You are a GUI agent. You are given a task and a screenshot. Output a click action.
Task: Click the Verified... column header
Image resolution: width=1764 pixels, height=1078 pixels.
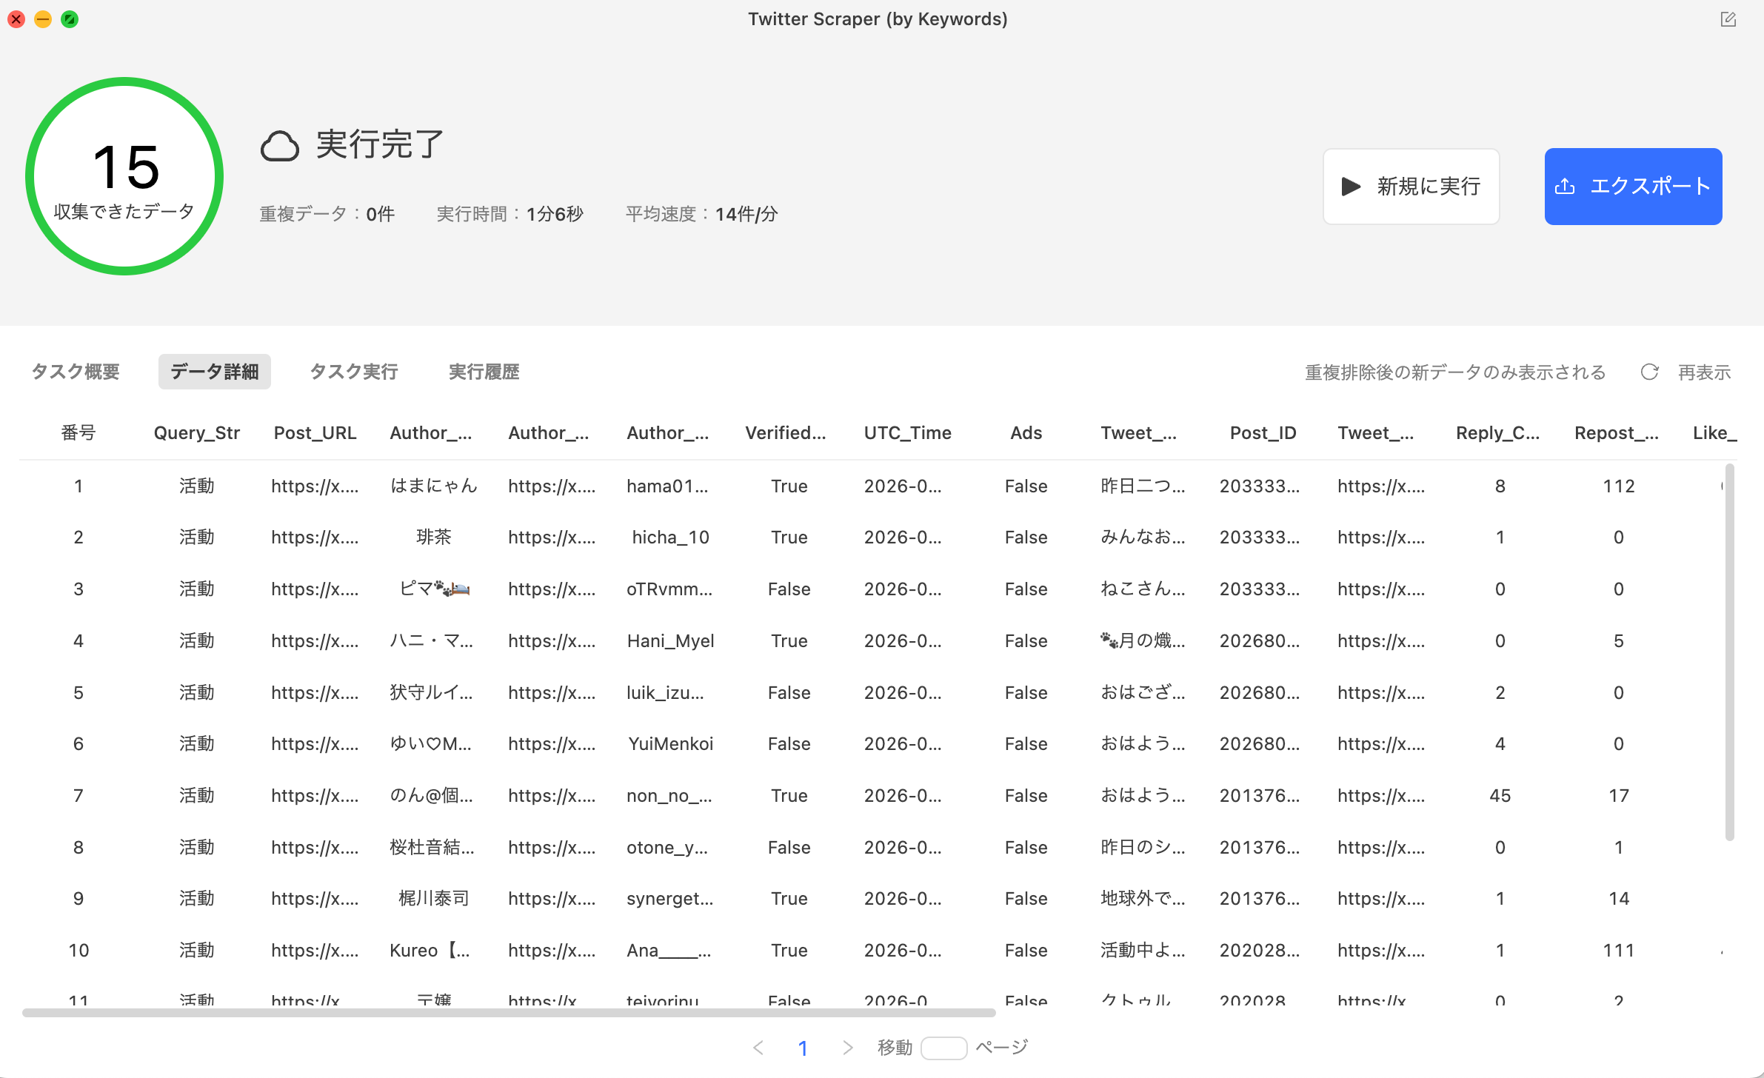click(786, 433)
